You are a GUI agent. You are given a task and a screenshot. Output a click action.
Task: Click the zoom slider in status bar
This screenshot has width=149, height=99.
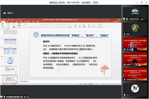[x=105, y=84]
